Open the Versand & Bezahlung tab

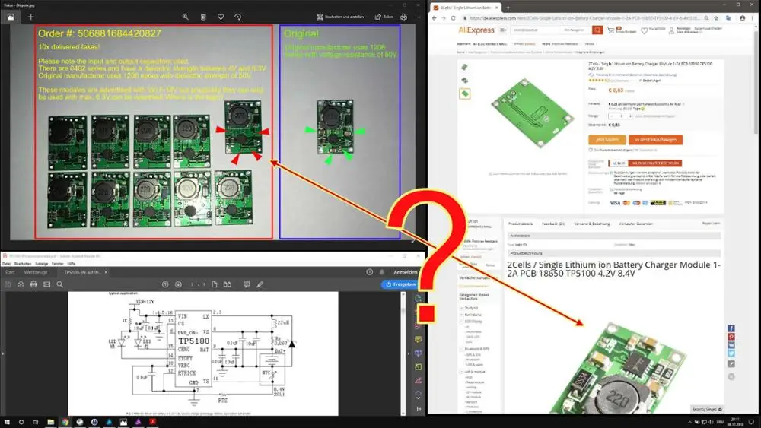(591, 224)
